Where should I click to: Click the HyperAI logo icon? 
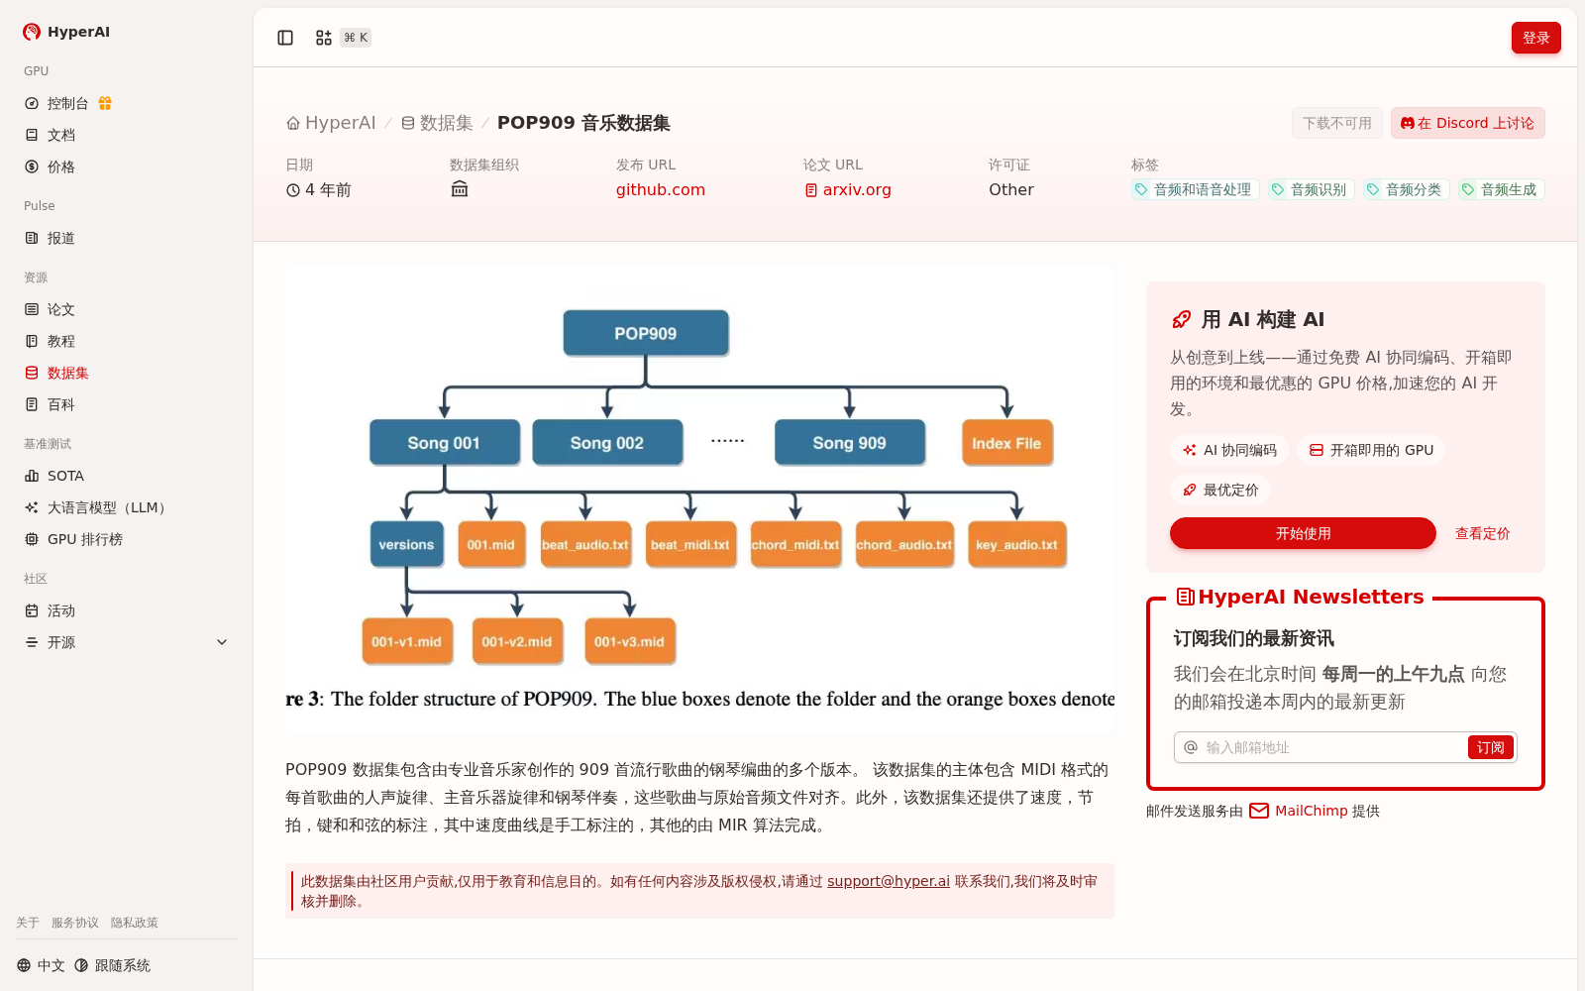(x=32, y=32)
